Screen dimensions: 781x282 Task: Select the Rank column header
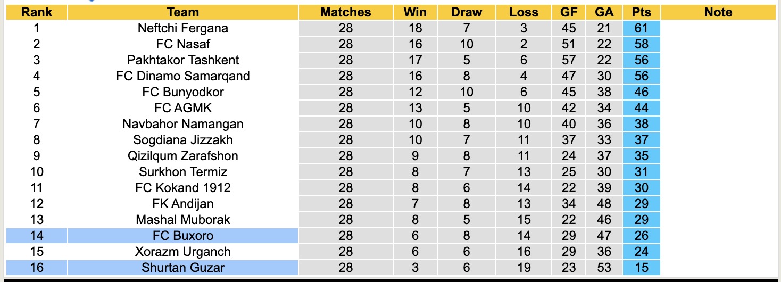pos(36,12)
